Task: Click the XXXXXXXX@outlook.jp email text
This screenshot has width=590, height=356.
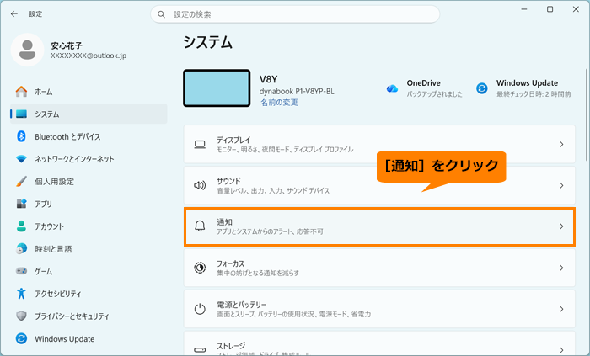Action: pyautogui.click(x=88, y=56)
